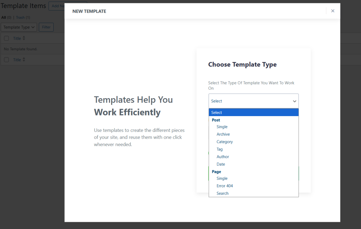Click the Page group label in list
This screenshot has height=229, width=361.
[216, 172]
